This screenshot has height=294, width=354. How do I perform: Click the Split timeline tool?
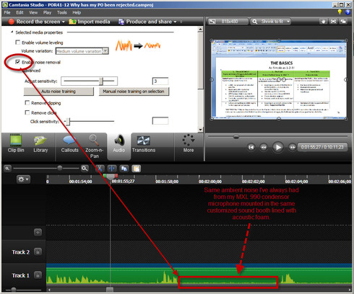pyautogui.click(x=112, y=169)
